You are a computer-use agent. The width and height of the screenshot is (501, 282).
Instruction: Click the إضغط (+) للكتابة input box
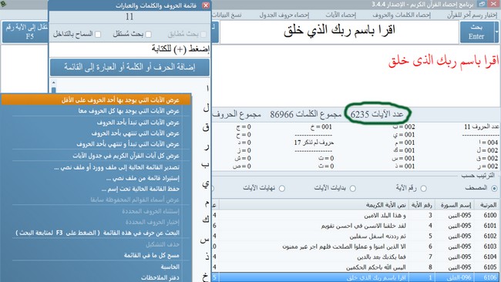pos(129,49)
